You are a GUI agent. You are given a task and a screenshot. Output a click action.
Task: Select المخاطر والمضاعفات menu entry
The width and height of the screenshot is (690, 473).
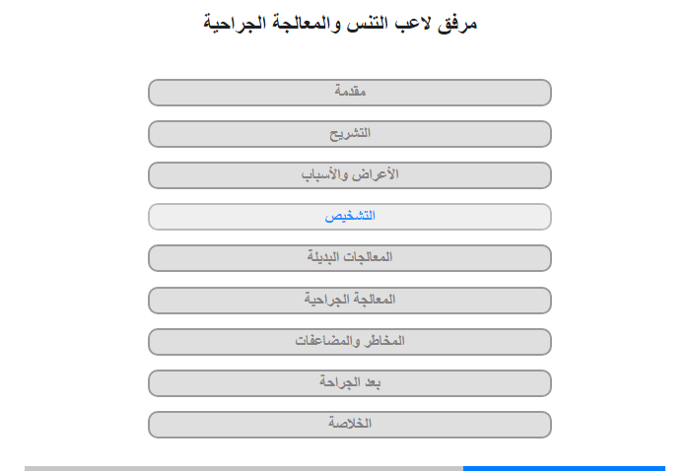[x=350, y=341]
